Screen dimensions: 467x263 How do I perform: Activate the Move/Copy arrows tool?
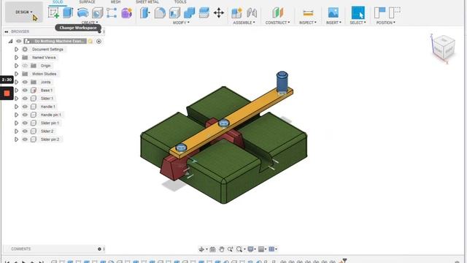pos(219,13)
